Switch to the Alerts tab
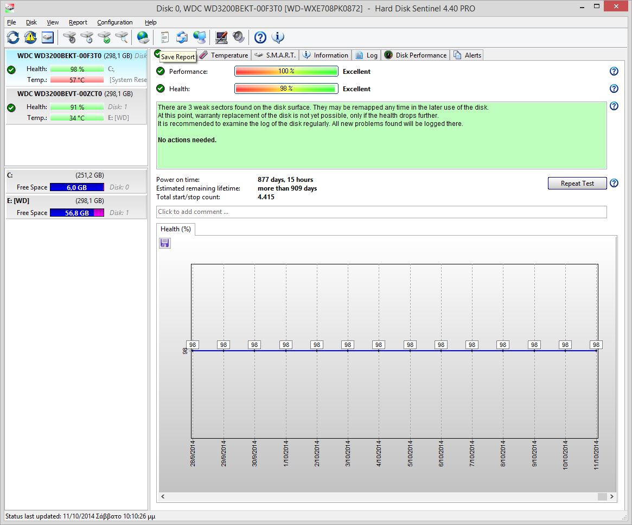This screenshot has width=632, height=525. pyautogui.click(x=467, y=55)
